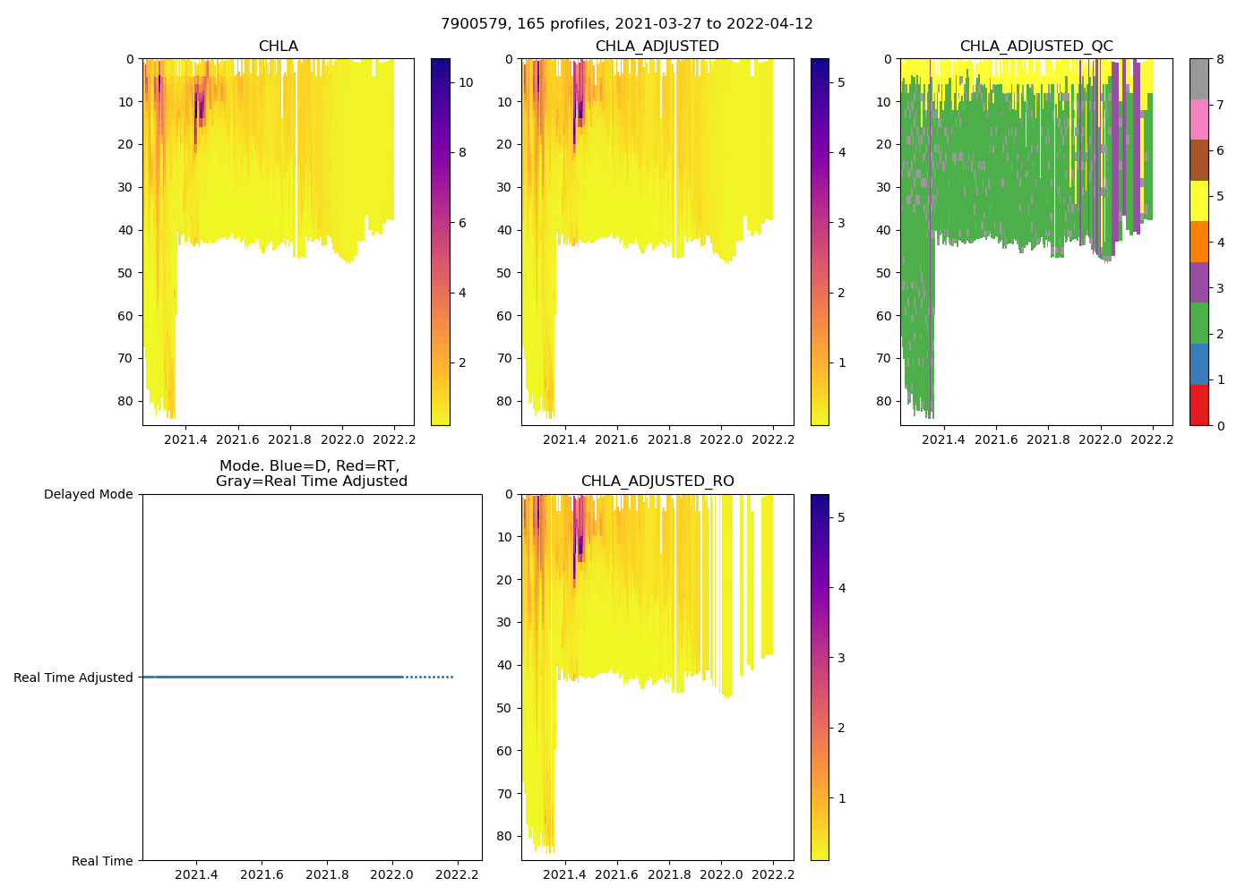This screenshot has height=895, width=1254.
Task: Select the brown segment of the QC colorbar
Action: tap(1198, 160)
